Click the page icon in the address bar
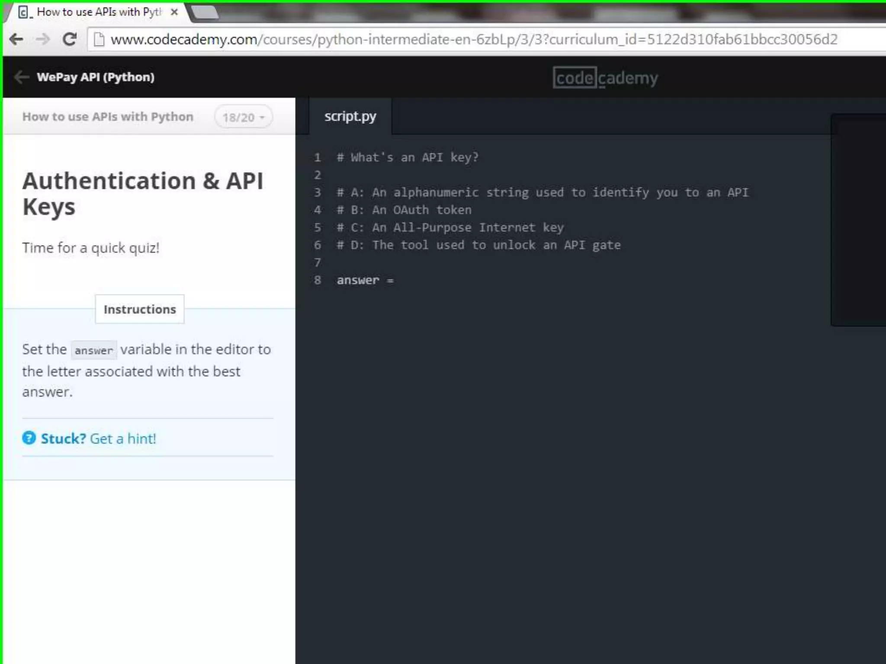The height and width of the screenshot is (664, 886). [x=99, y=39]
